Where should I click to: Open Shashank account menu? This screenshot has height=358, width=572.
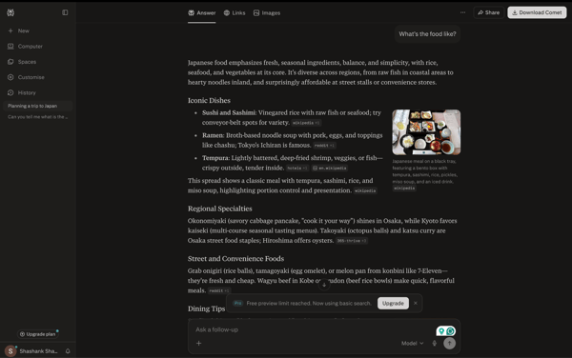tap(38, 351)
